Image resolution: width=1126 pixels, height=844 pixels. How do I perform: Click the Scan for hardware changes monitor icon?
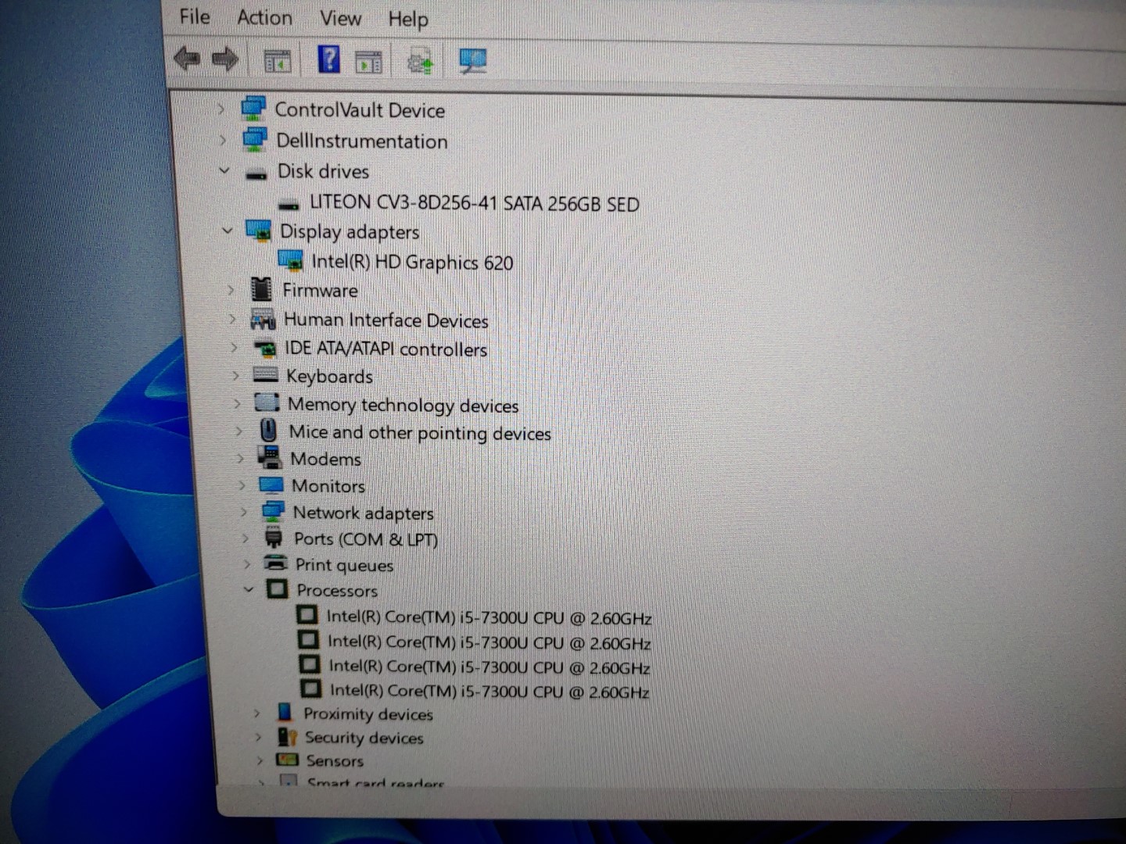(472, 61)
